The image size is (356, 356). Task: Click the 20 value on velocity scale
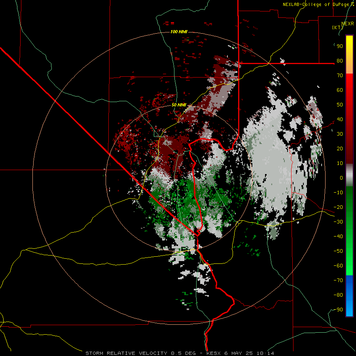click(340, 149)
